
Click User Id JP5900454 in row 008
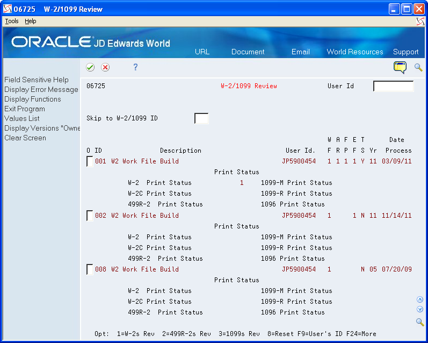point(299,269)
